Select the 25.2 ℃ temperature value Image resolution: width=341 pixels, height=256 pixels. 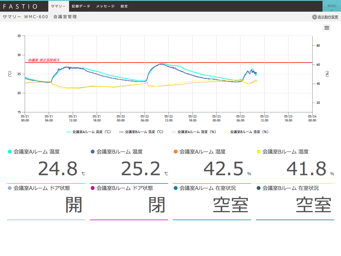141,169
